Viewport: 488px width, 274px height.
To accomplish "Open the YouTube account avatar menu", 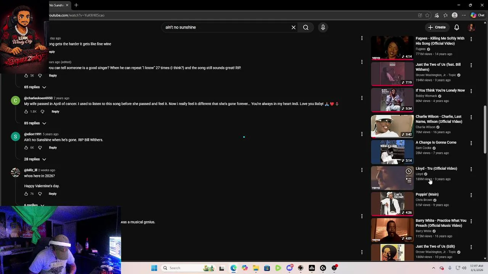I will pyautogui.click(x=472, y=27).
